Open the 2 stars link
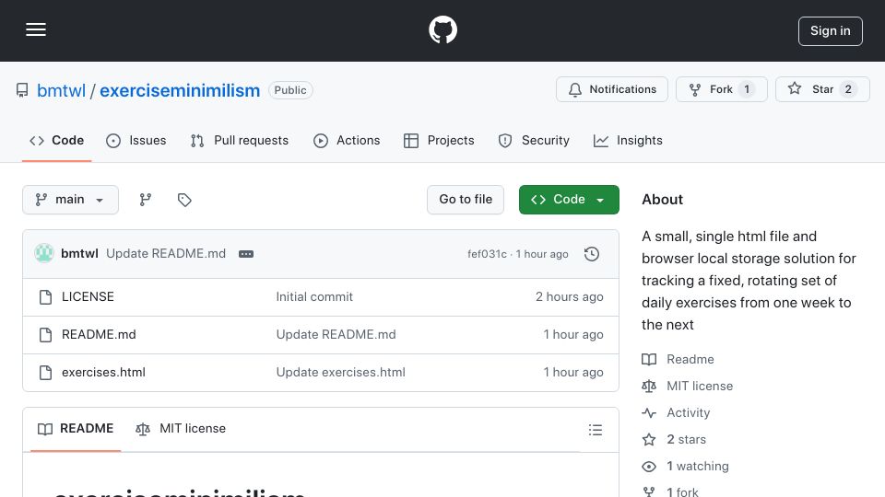This screenshot has height=497, width=885. click(686, 440)
